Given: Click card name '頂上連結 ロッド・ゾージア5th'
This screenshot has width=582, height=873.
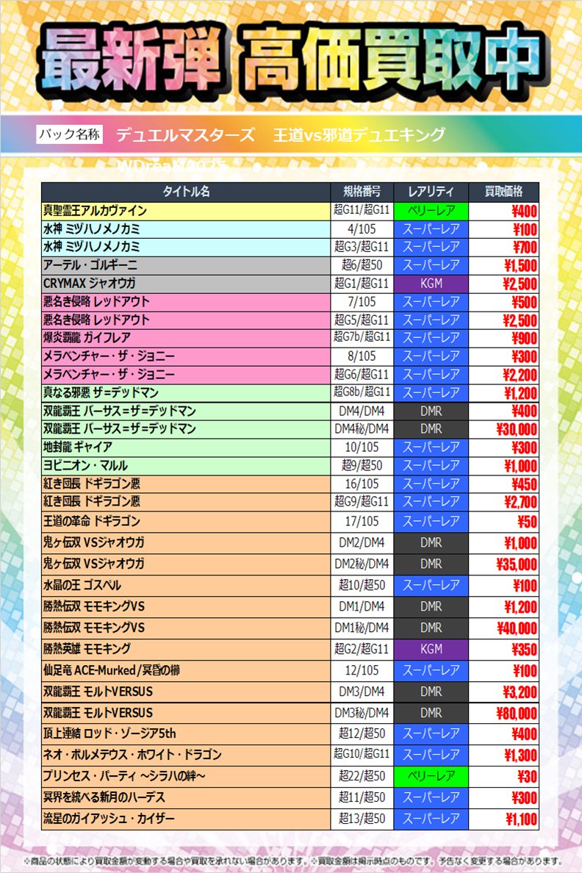Looking at the screenshot, I should [109, 734].
